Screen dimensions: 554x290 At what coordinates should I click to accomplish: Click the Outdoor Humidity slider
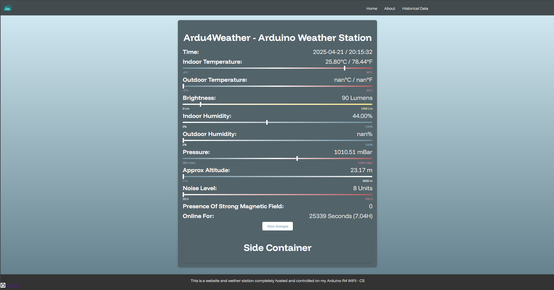point(277,140)
